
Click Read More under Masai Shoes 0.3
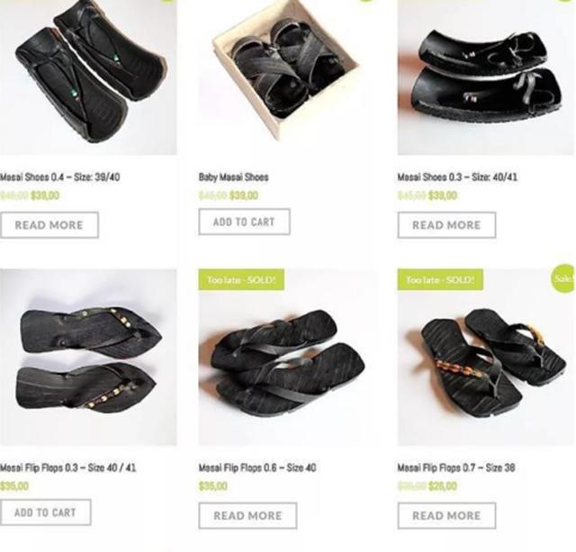[x=446, y=225]
